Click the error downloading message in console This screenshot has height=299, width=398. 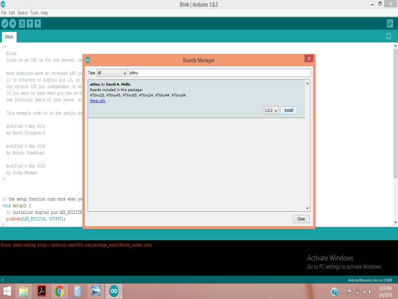point(77,245)
